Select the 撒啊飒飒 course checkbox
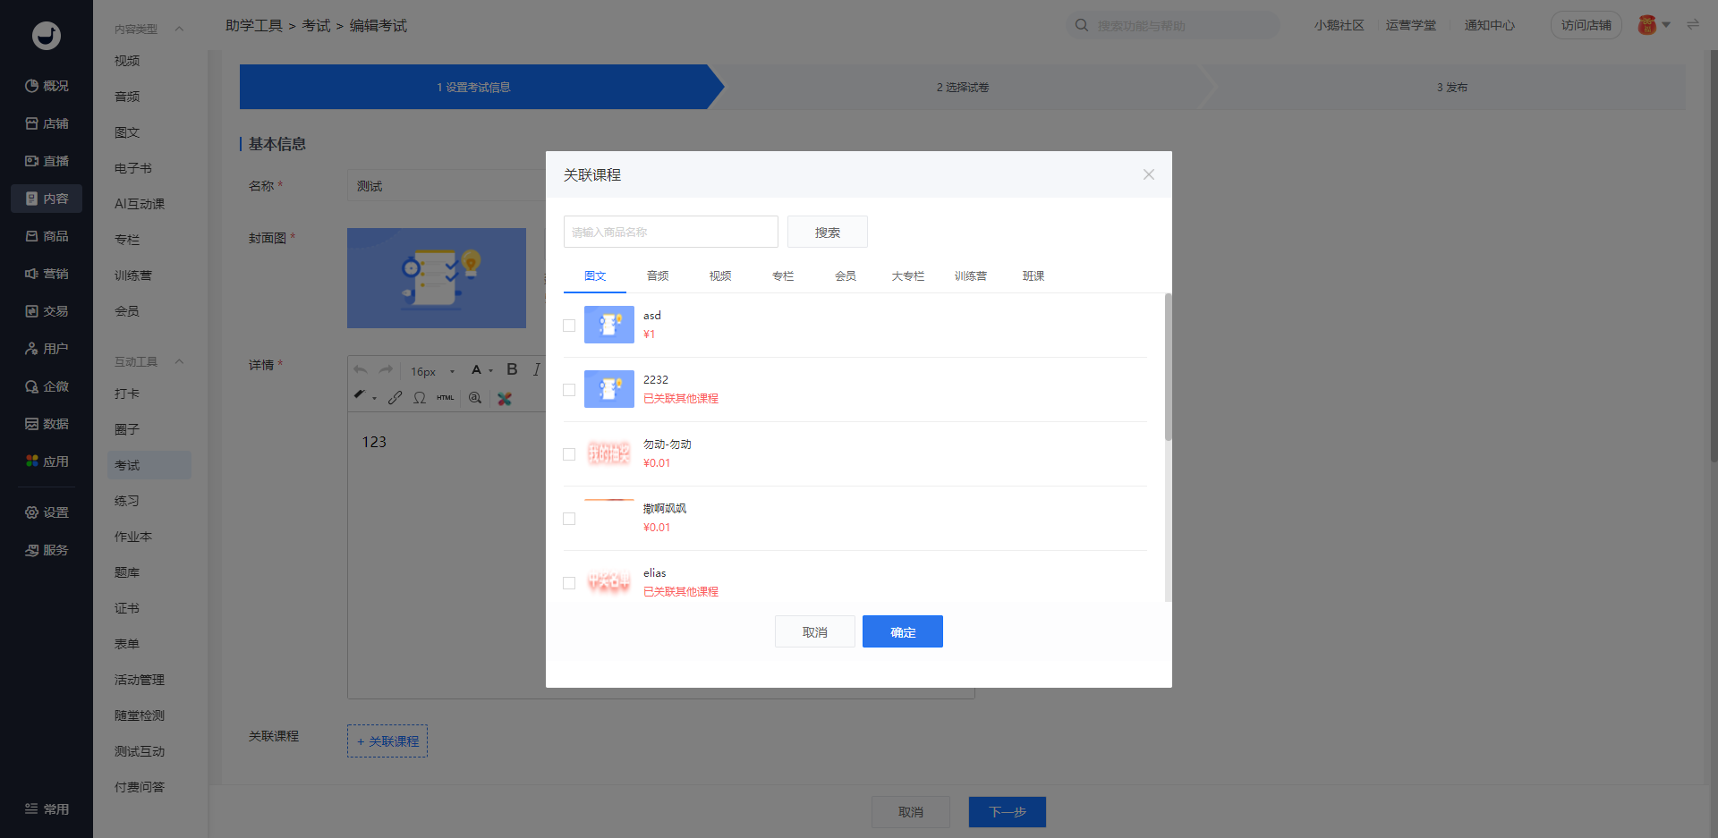This screenshot has height=838, width=1718. [x=569, y=519]
